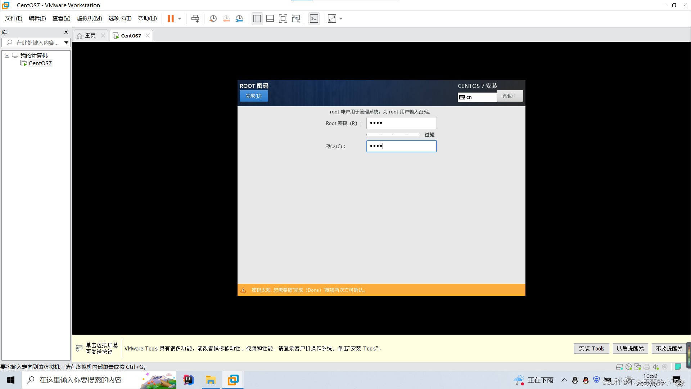Click the 完成(D) done button
691x389 pixels.
coord(254,96)
